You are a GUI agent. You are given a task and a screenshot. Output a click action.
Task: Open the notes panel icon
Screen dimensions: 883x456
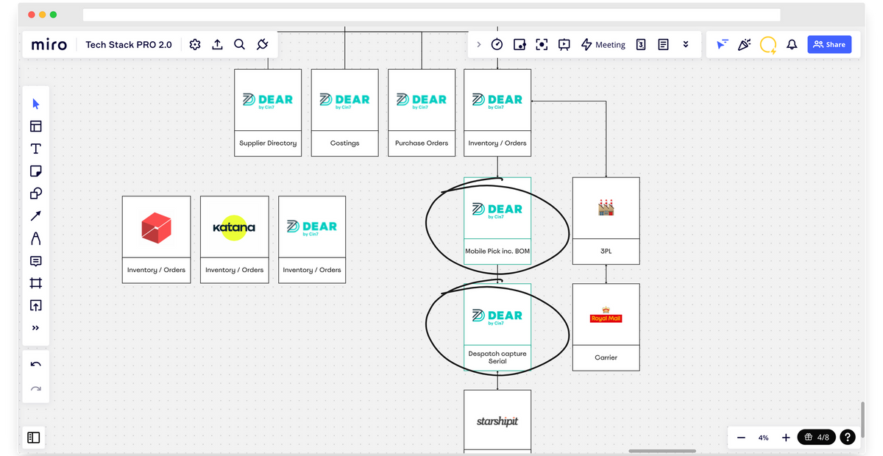(x=663, y=44)
